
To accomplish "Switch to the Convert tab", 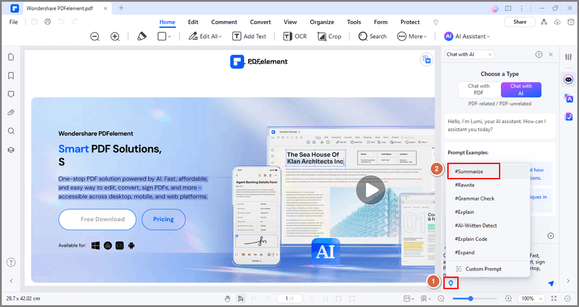I will point(260,22).
